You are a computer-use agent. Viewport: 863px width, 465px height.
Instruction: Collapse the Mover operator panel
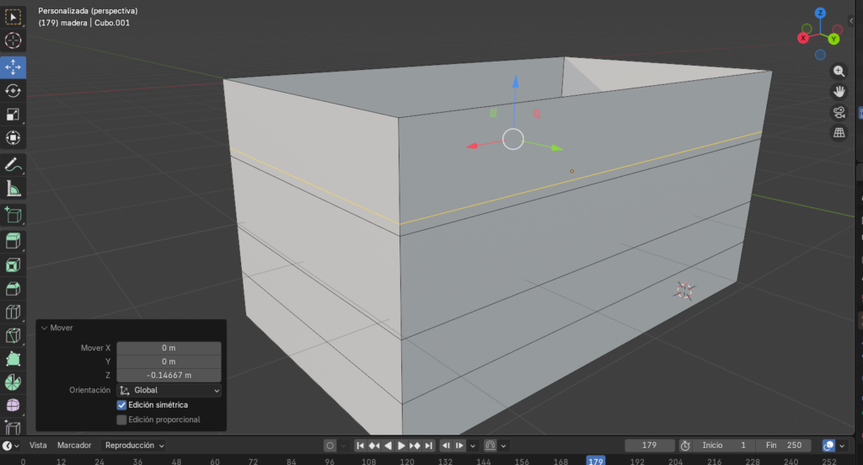pos(45,328)
